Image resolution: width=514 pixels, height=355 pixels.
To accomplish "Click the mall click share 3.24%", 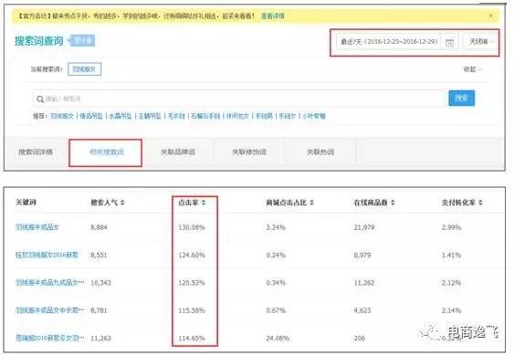I will 276,227.
